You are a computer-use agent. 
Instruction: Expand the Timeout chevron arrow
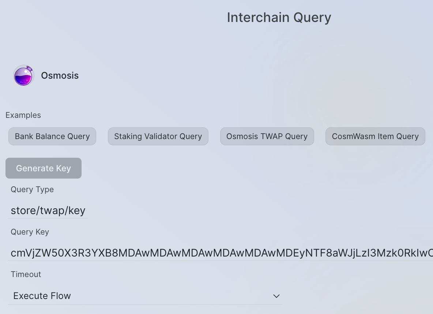[276, 296]
